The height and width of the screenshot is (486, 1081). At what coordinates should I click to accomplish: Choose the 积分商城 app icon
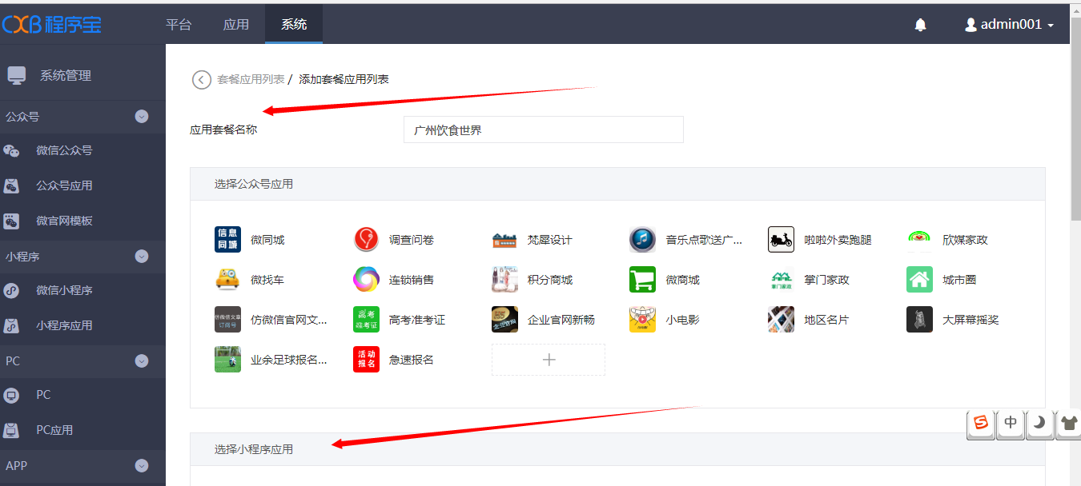(x=504, y=280)
